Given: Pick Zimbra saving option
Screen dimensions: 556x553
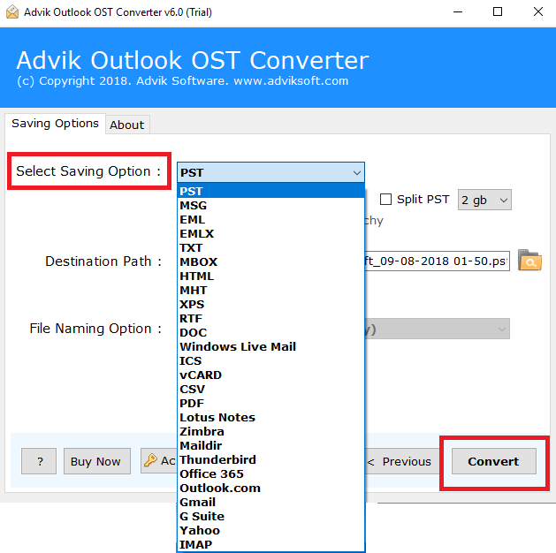Looking at the screenshot, I should click(x=270, y=431).
